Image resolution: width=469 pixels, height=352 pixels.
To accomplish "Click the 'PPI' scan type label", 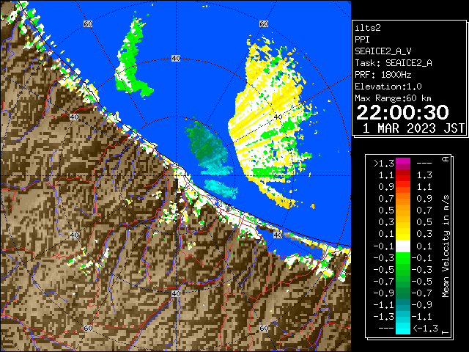I will pyautogui.click(x=362, y=40).
